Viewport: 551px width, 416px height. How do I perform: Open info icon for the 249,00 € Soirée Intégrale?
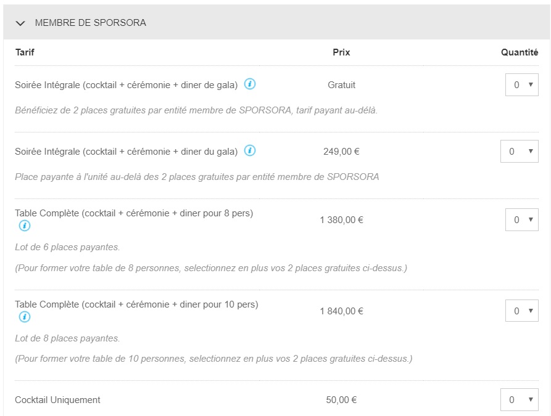250,150
